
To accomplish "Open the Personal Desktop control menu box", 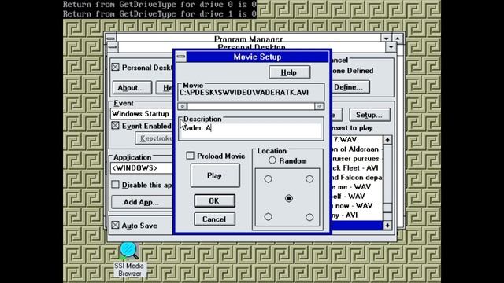I will 113,47.
